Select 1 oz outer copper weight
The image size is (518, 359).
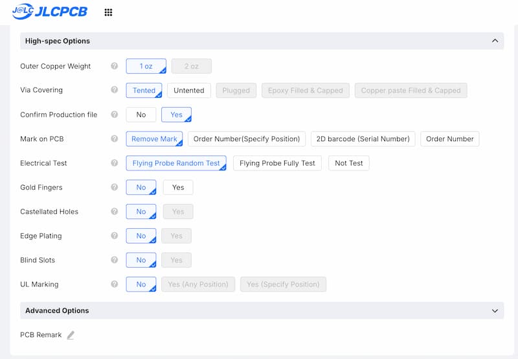146,66
